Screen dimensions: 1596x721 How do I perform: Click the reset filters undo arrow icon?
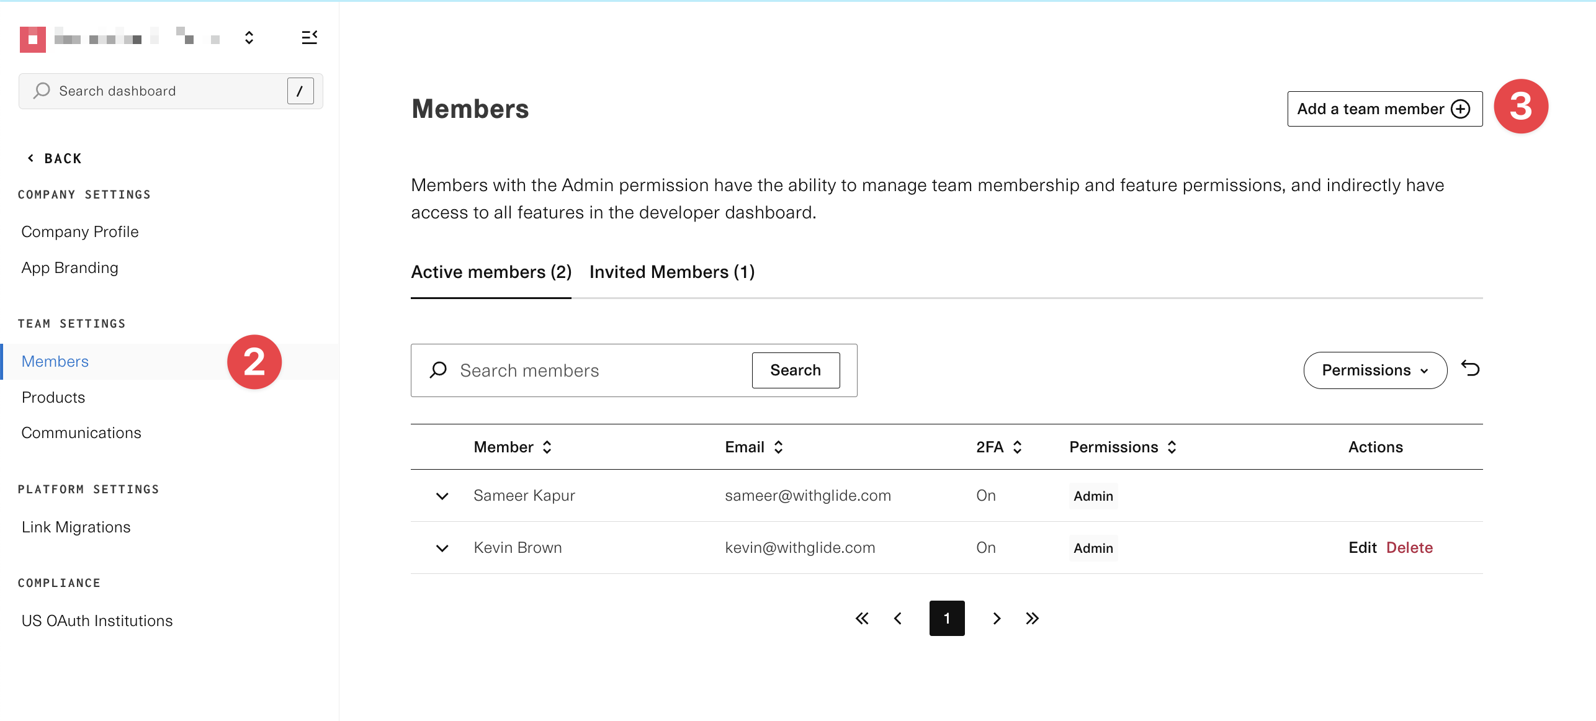[1470, 369]
